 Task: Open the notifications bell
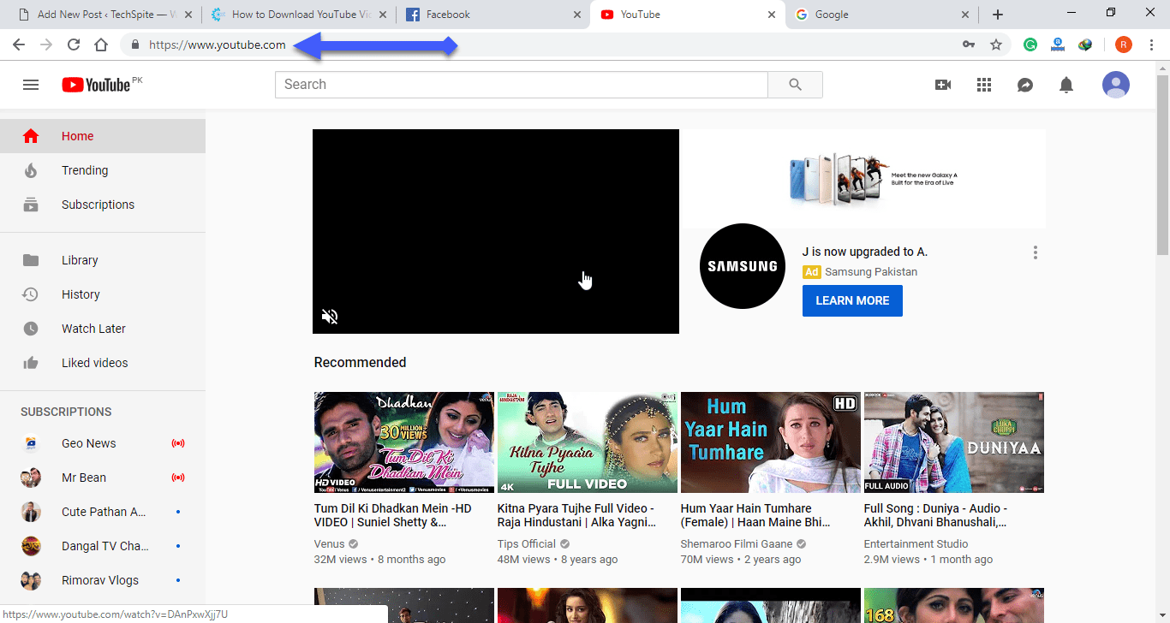pyautogui.click(x=1066, y=85)
